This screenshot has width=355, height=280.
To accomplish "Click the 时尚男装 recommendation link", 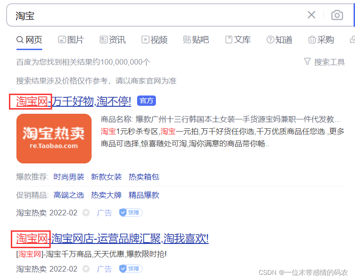I will pos(69,177).
